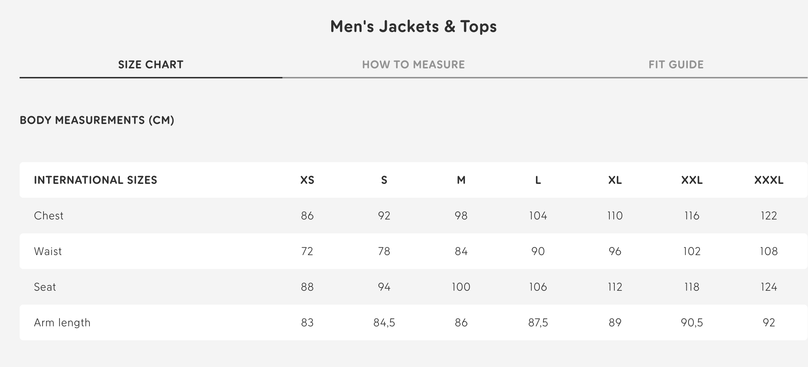Click seat value 124 for size XXXL
The height and width of the screenshot is (367, 808).
click(x=769, y=287)
